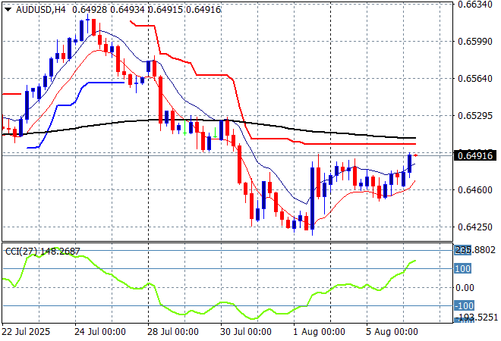
Task: Click the 24 Jul 00:00 time label
Action: [100, 332]
